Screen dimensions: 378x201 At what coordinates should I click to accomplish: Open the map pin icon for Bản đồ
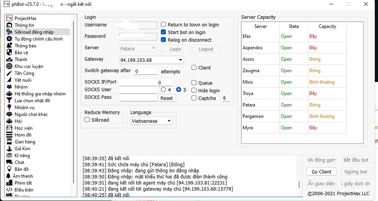(9, 169)
